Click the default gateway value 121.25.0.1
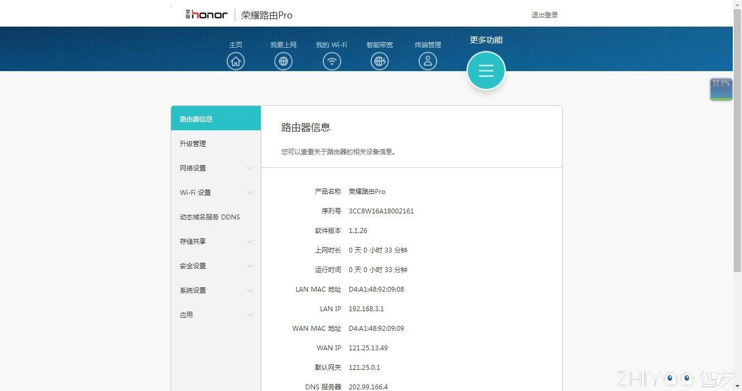Image resolution: width=742 pixels, height=391 pixels. 364,368
